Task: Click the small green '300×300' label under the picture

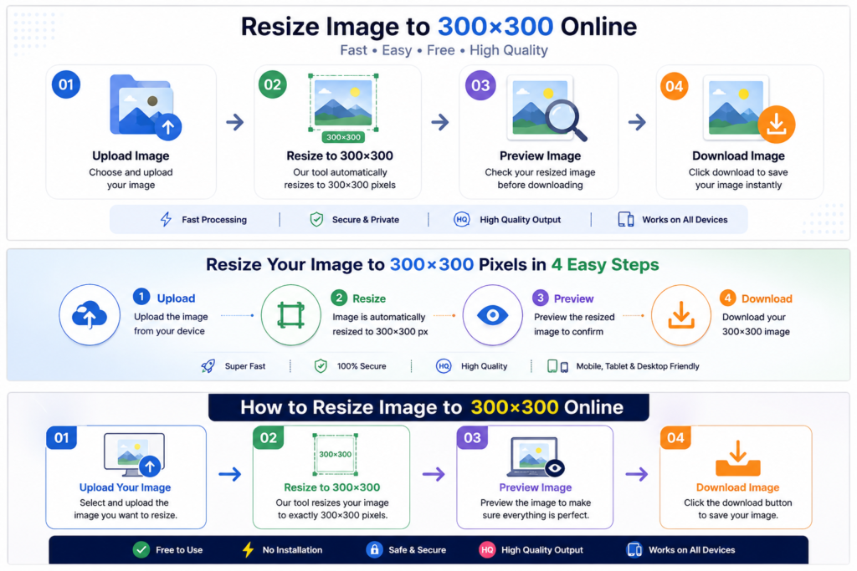Action: pos(343,137)
